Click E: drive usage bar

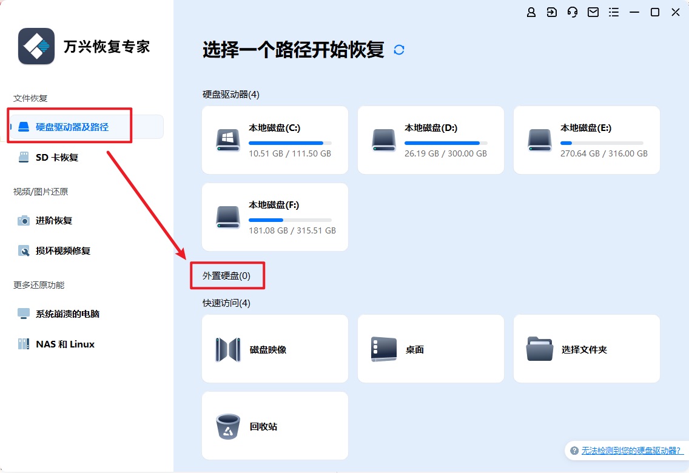pos(602,143)
